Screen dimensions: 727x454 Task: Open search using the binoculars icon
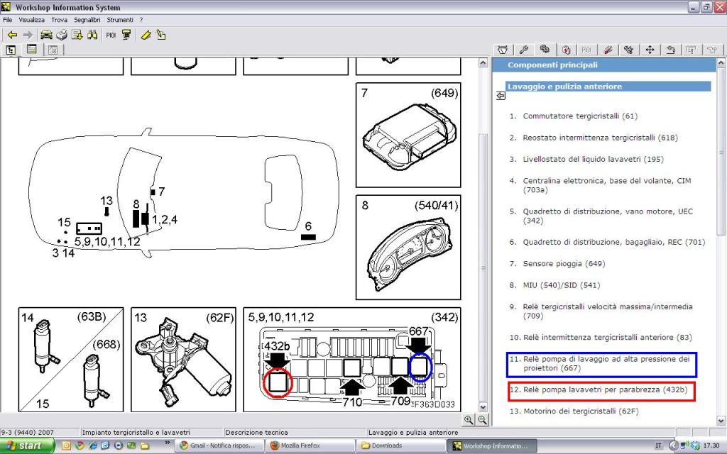(92, 35)
